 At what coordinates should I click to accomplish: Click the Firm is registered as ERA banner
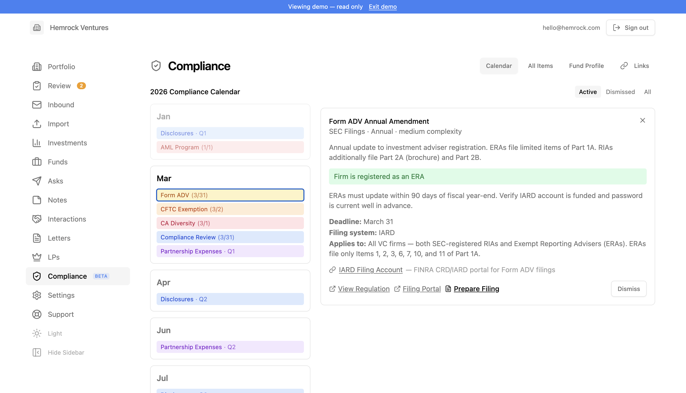(488, 176)
